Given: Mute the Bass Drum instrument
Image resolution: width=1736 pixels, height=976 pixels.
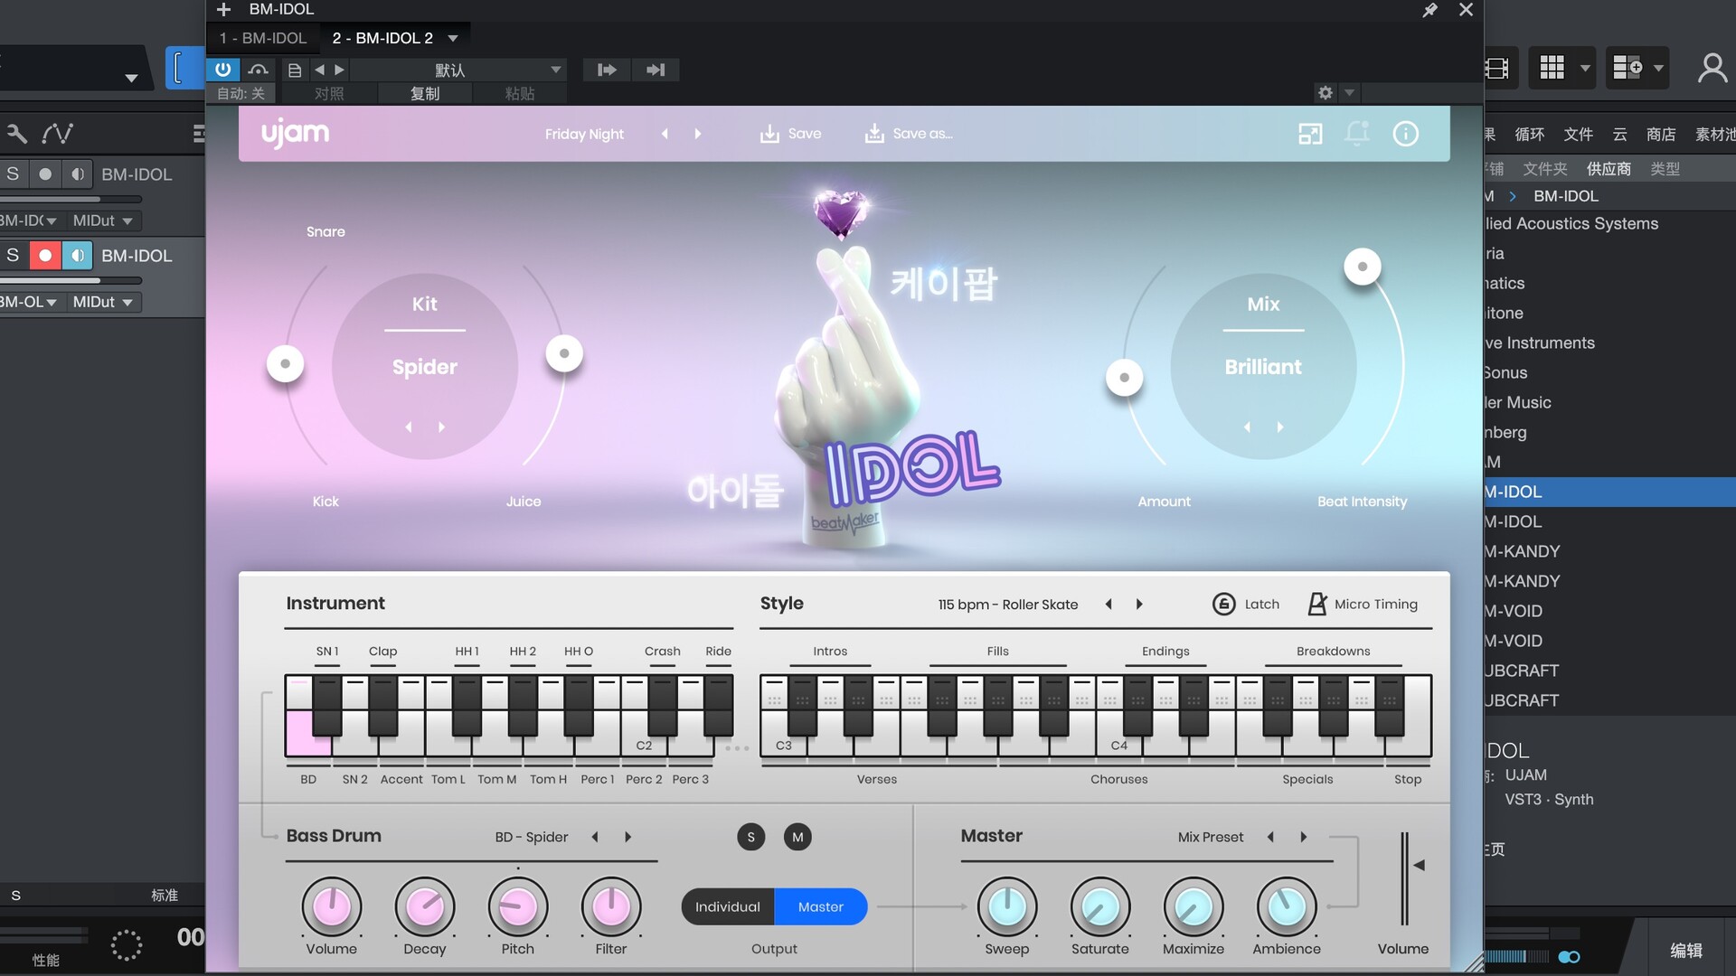Looking at the screenshot, I should tap(797, 837).
